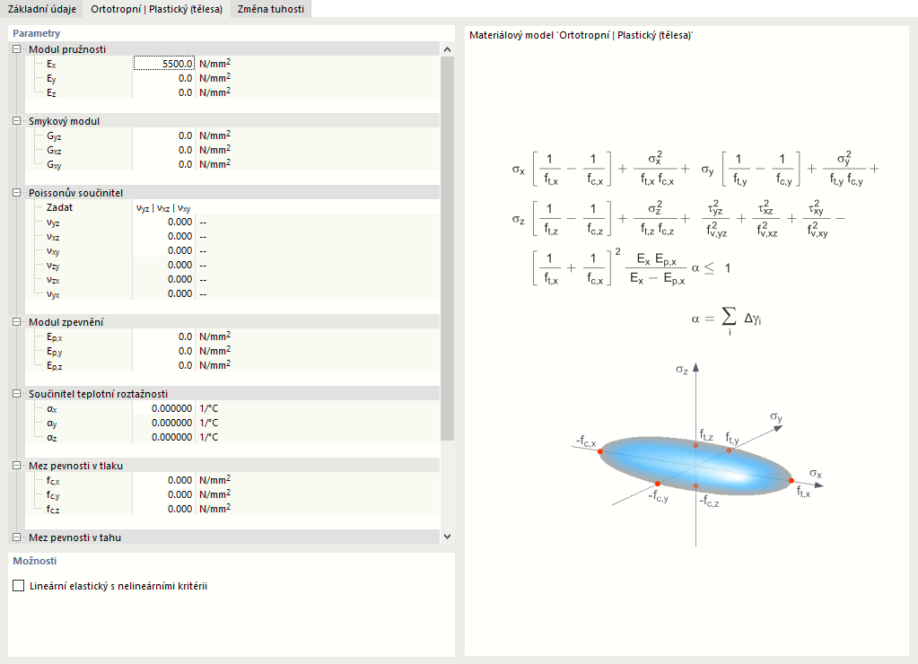918x664 pixels.
Task: Select the νyz Poisson ratio value
Action: (x=164, y=222)
